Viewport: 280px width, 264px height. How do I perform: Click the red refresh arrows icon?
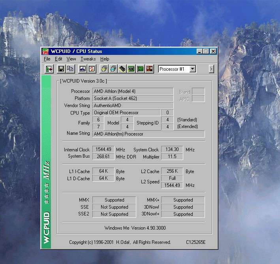pos(92,69)
